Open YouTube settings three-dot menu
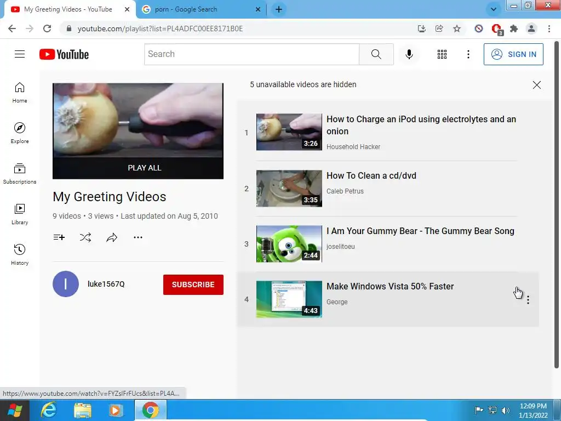Image resolution: width=561 pixels, height=421 pixels. coord(468,54)
